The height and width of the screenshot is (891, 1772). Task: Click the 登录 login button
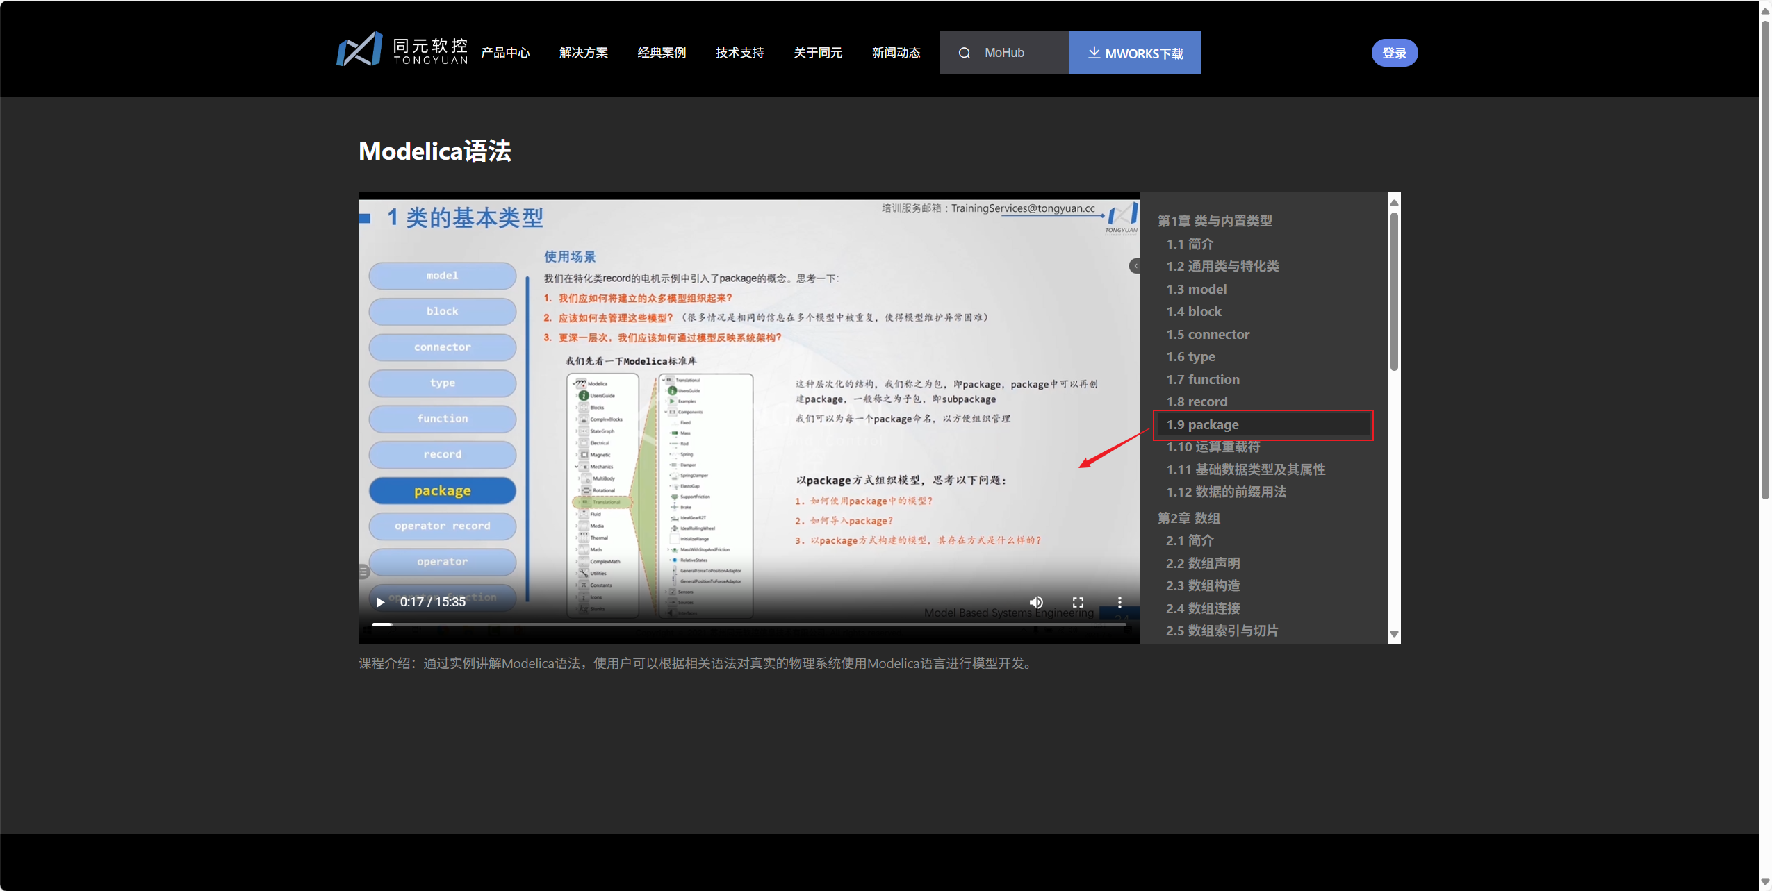tap(1394, 53)
